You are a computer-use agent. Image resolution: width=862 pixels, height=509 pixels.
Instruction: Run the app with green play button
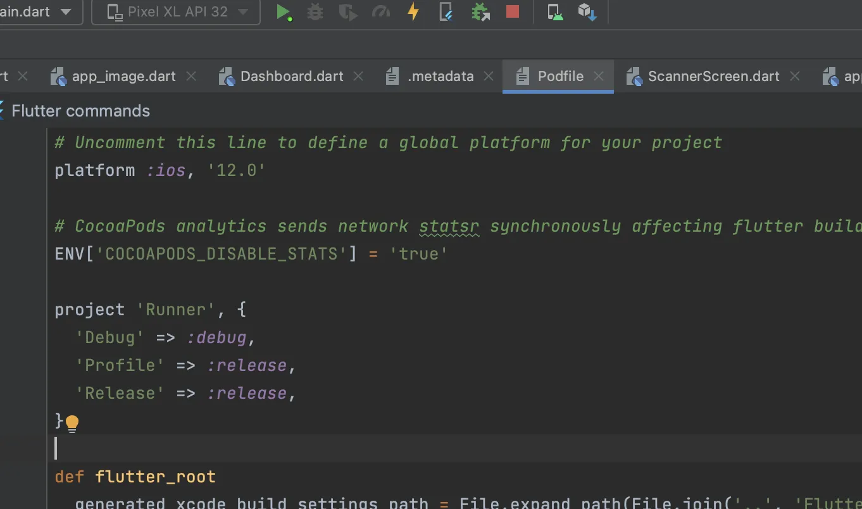(x=284, y=12)
